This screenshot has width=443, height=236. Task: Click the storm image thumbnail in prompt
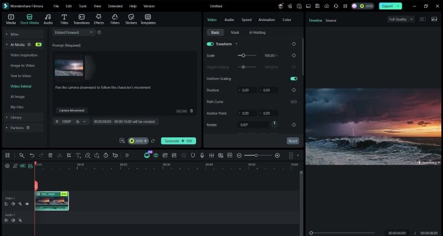click(x=69, y=68)
